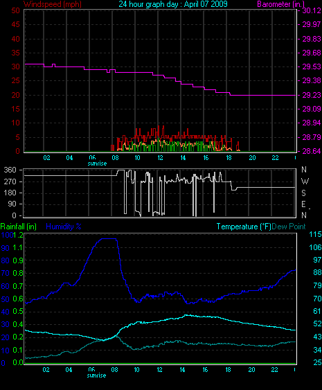This screenshot has height=390, width=322.
Task: Click the 'Humidity %' legend label
Action: 64,227
